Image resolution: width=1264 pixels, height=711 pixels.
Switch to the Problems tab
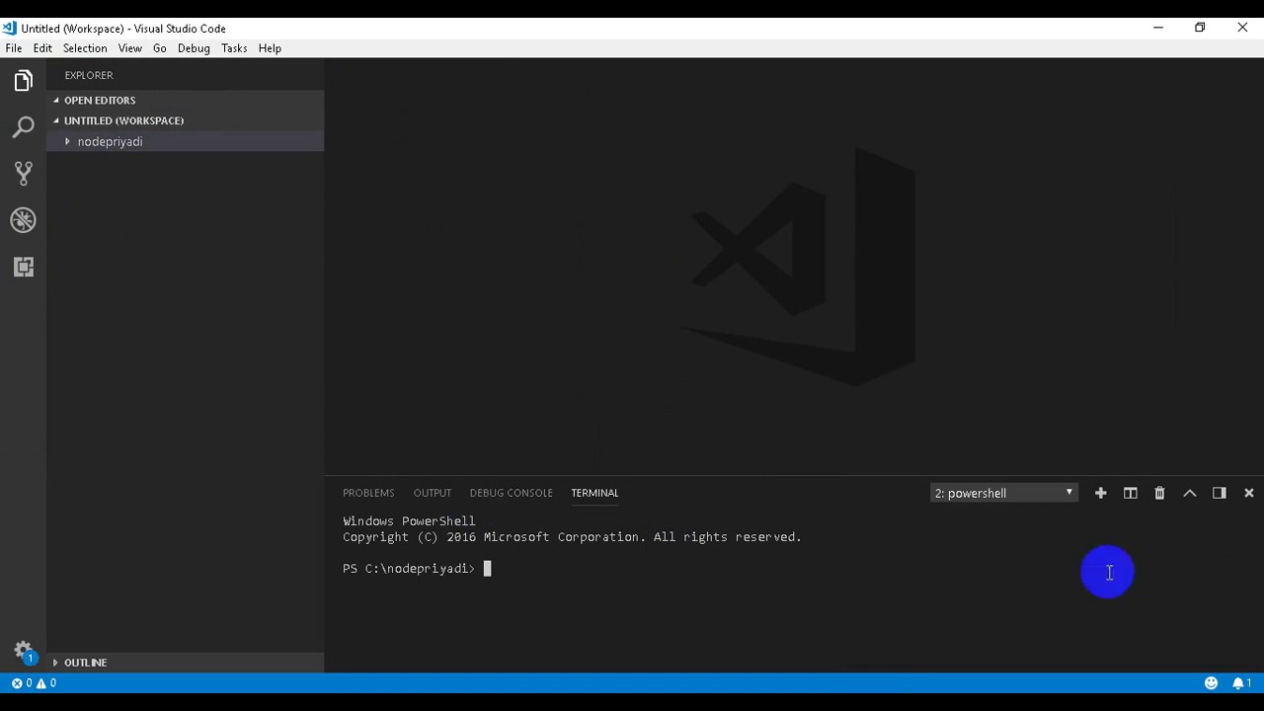coord(368,493)
